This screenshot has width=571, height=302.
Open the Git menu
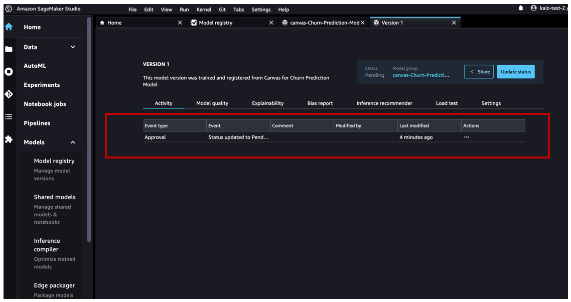(x=222, y=10)
